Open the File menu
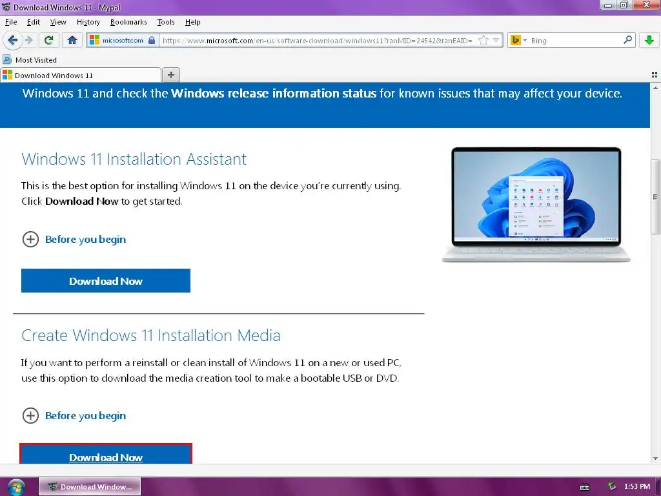Image resolution: width=661 pixels, height=496 pixels. 11,22
